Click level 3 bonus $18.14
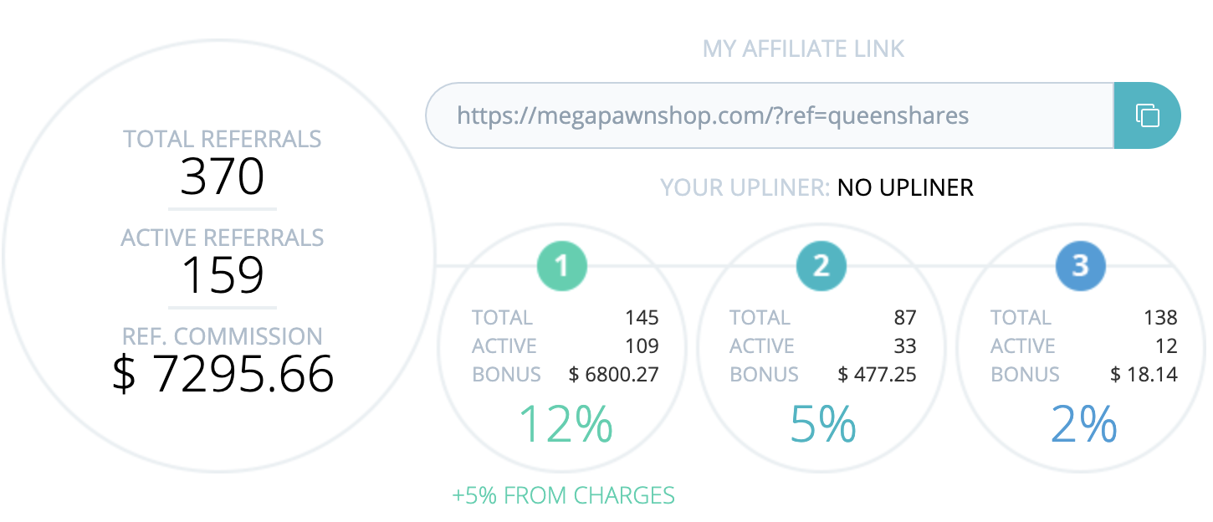The image size is (1213, 522). tap(1144, 375)
